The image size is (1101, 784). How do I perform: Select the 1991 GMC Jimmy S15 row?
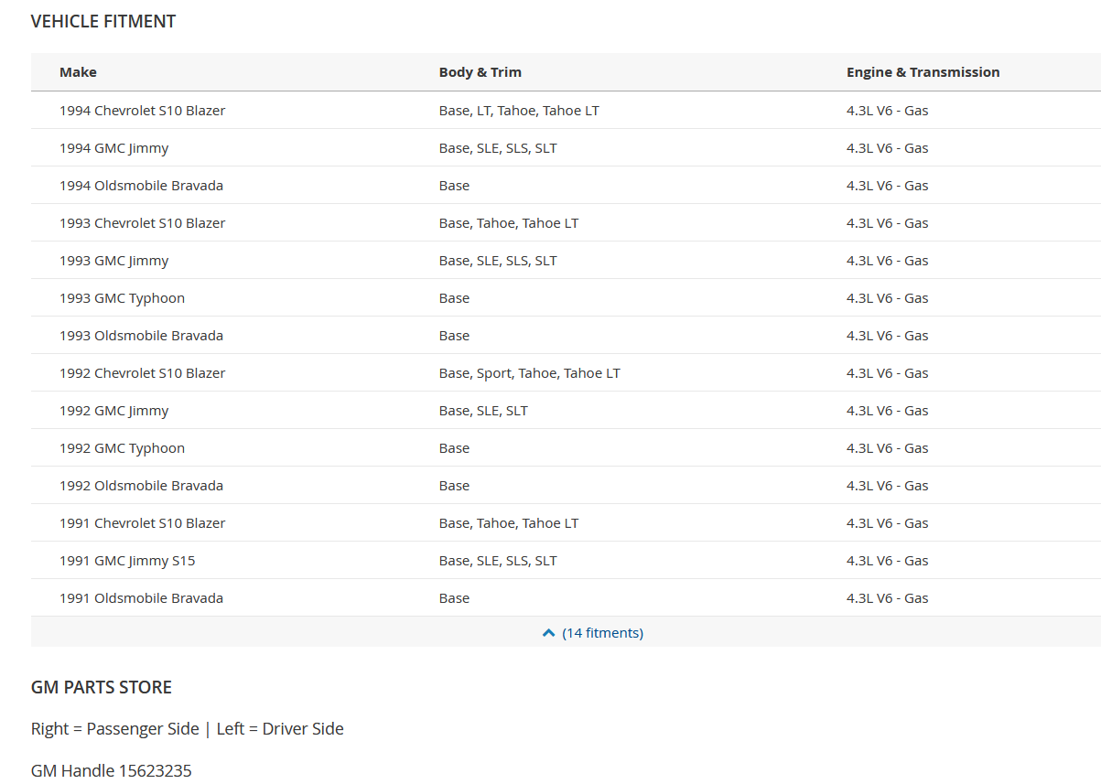(x=566, y=561)
